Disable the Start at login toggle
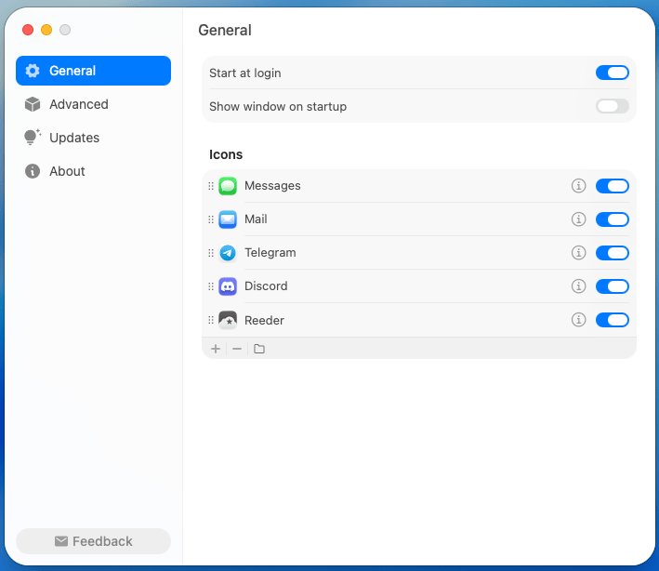The image size is (659, 571). pos(612,73)
